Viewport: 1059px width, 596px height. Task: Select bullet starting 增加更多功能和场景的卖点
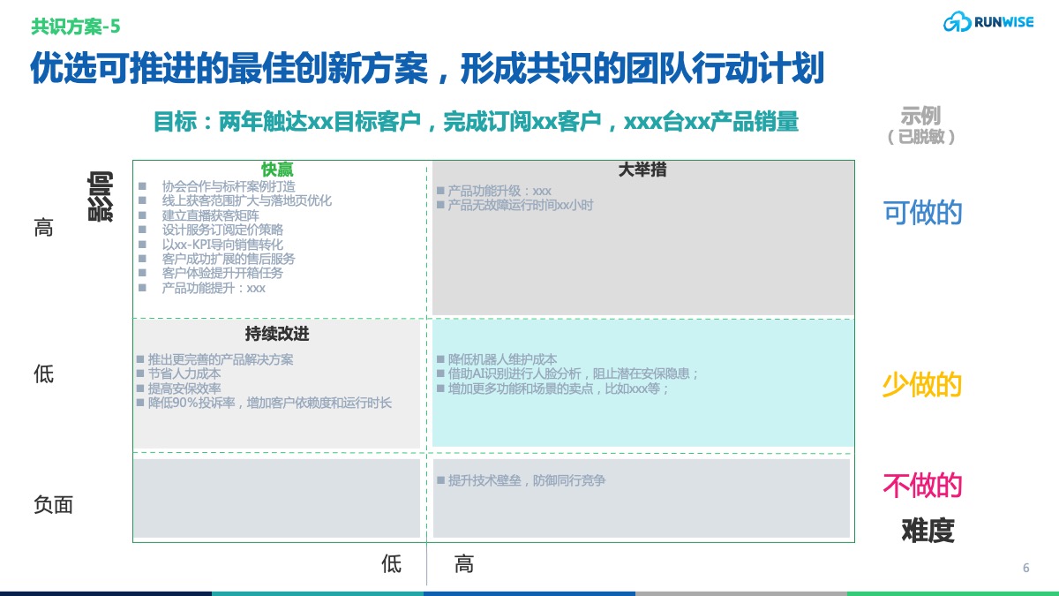(559, 389)
